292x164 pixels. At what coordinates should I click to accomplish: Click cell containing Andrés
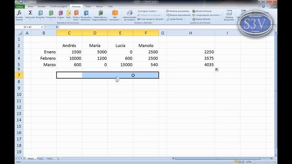tap(69, 46)
